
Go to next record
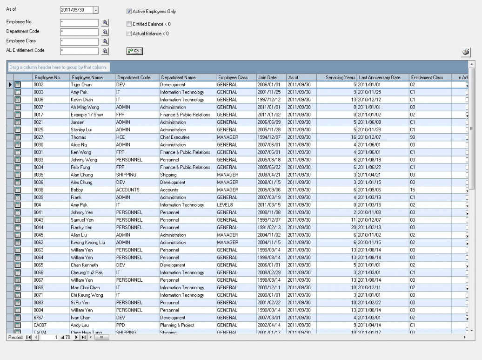[x=76, y=337]
